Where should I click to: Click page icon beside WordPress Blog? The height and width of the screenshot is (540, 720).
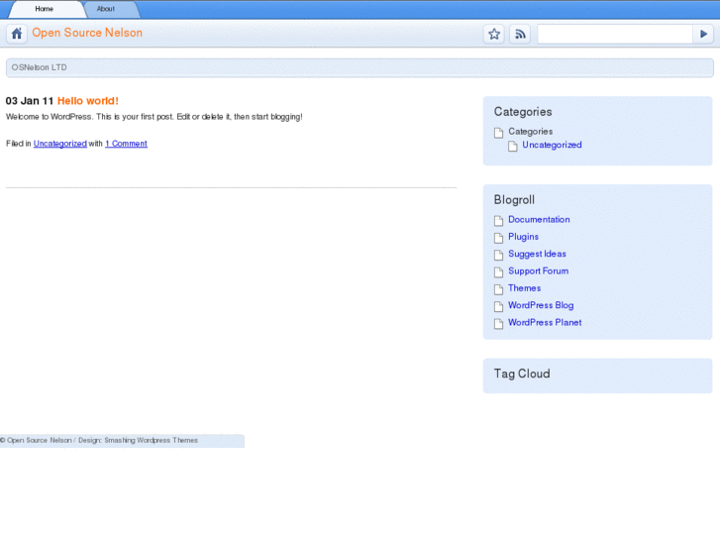[499, 306]
